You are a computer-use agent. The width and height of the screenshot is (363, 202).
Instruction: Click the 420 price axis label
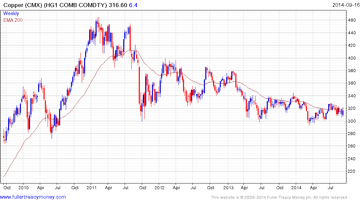pos(352,45)
